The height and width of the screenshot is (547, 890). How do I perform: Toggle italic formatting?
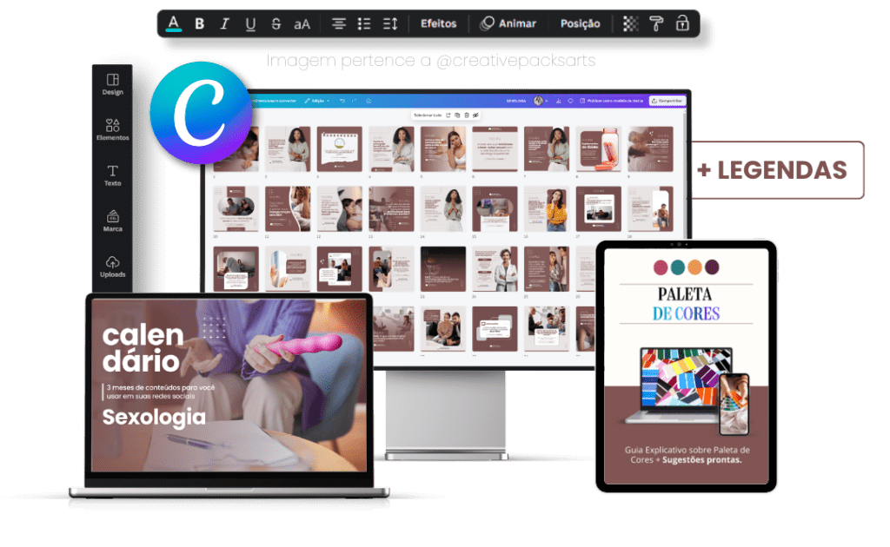click(224, 23)
